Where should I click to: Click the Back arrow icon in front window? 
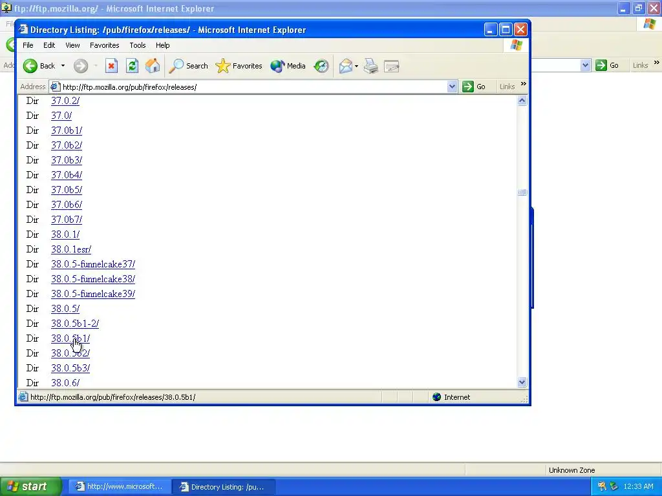(30, 67)
